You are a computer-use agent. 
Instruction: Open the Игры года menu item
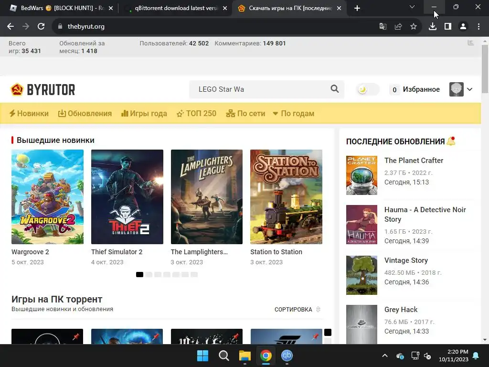(144, 114)
